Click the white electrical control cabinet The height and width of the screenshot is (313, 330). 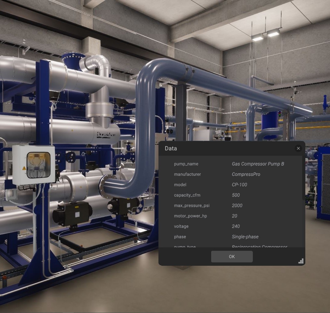[34, 165]
